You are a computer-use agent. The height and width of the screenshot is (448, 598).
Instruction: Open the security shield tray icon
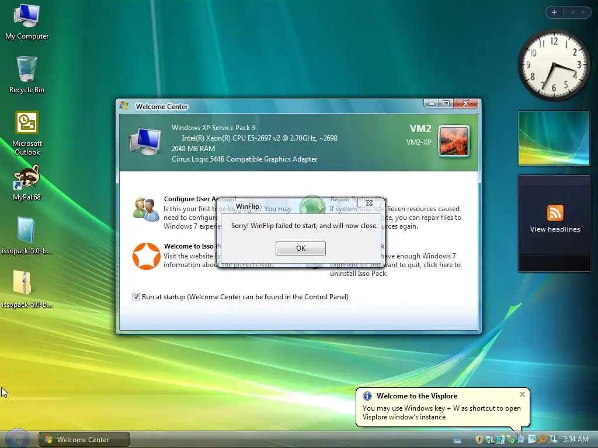(479, 439)
